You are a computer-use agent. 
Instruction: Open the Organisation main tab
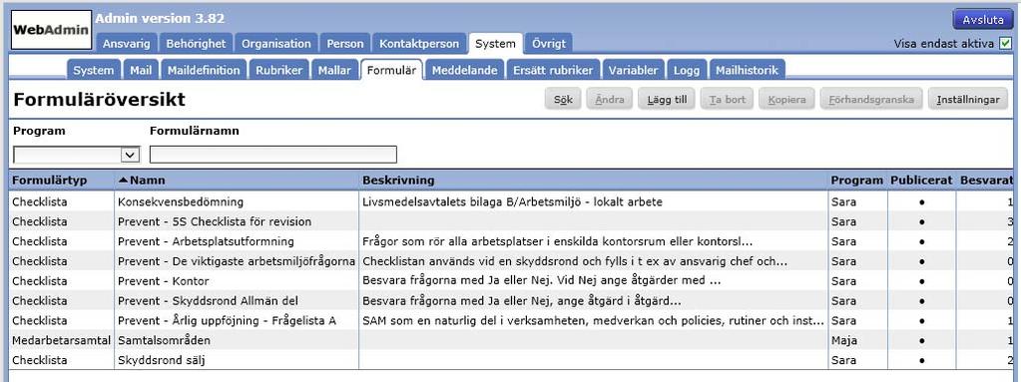click(276, 44)
